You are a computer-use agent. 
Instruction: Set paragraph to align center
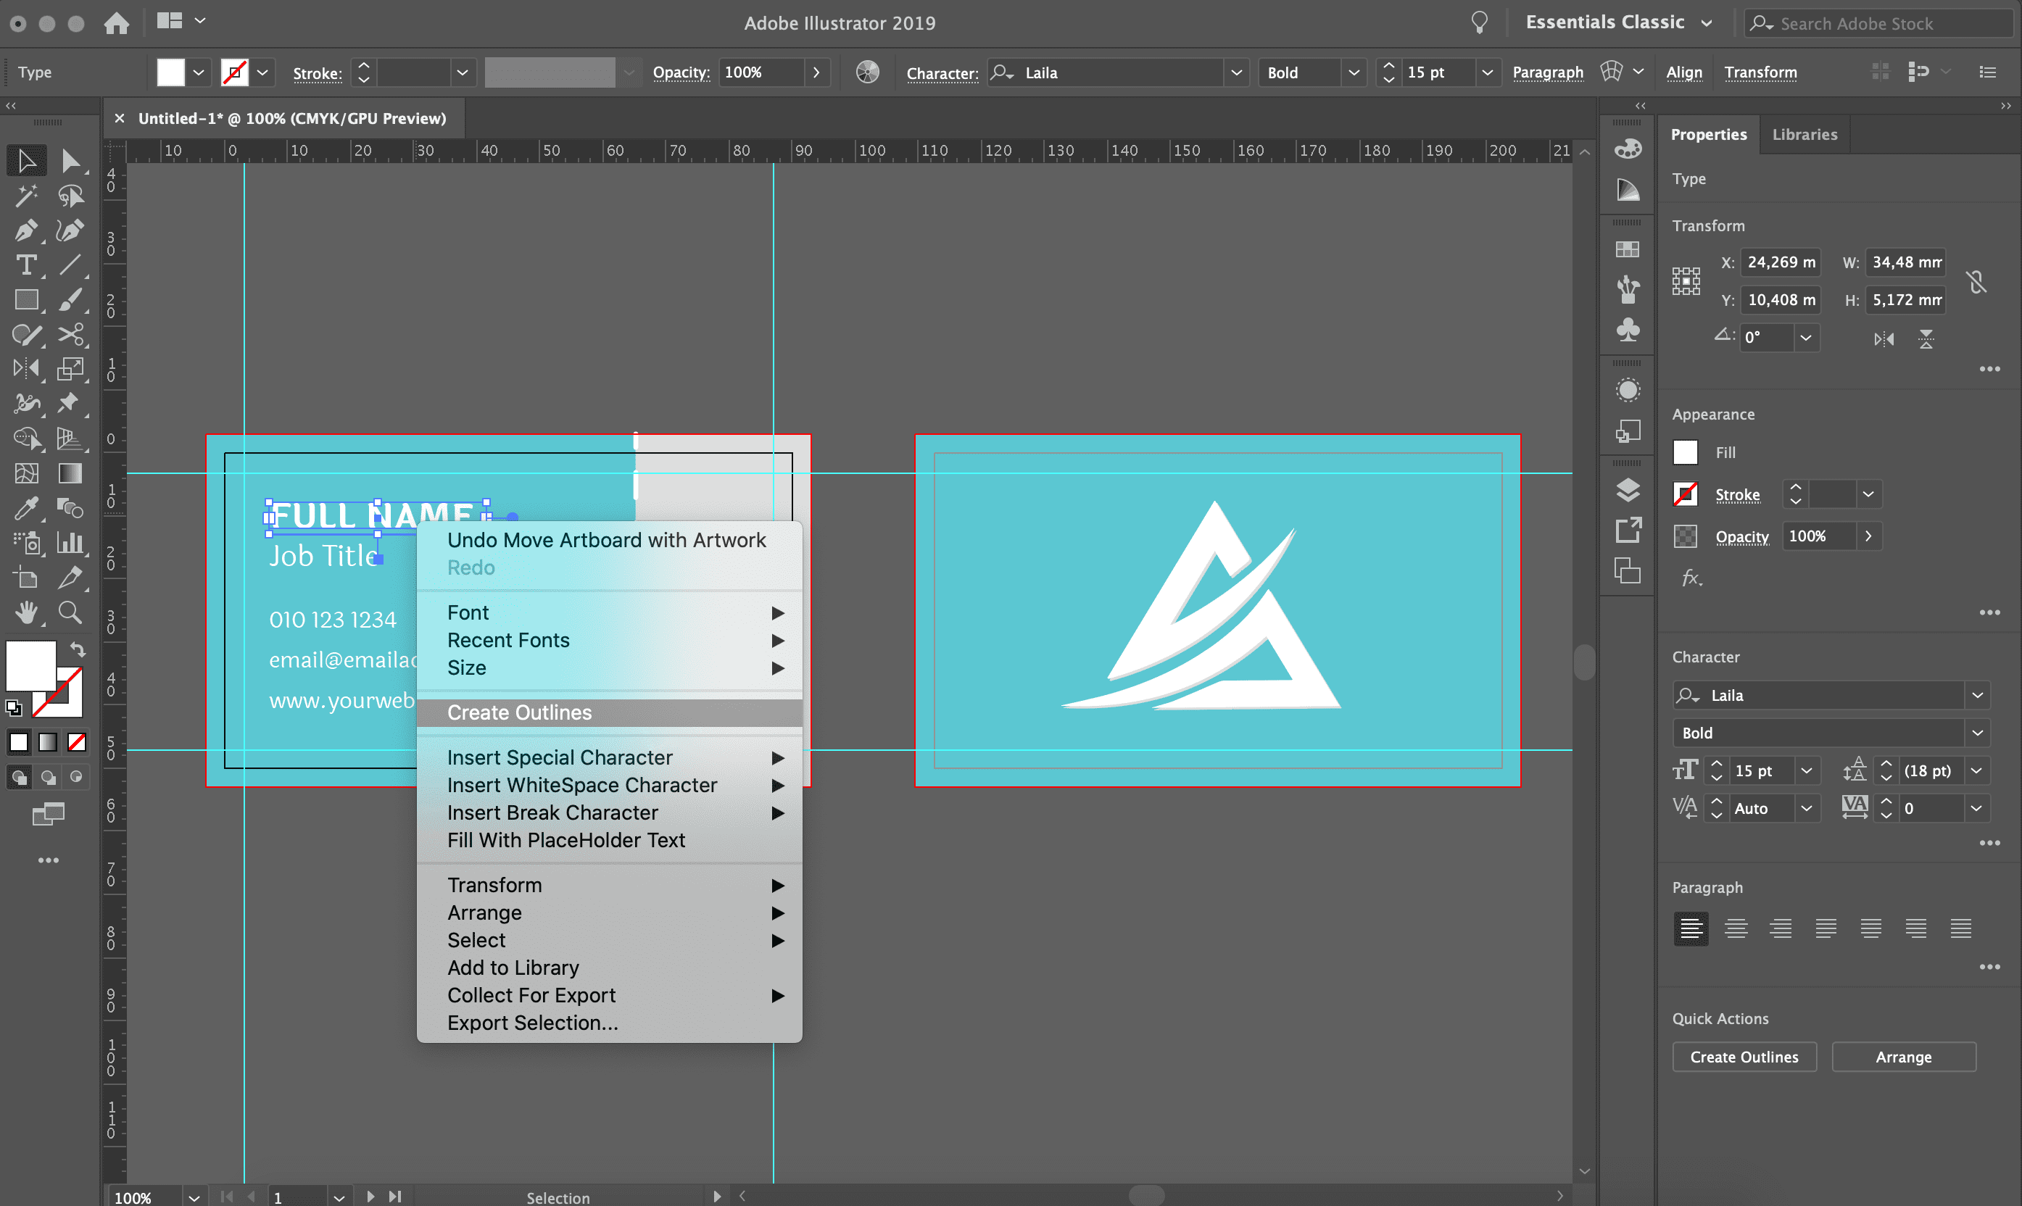[1736, 928]
